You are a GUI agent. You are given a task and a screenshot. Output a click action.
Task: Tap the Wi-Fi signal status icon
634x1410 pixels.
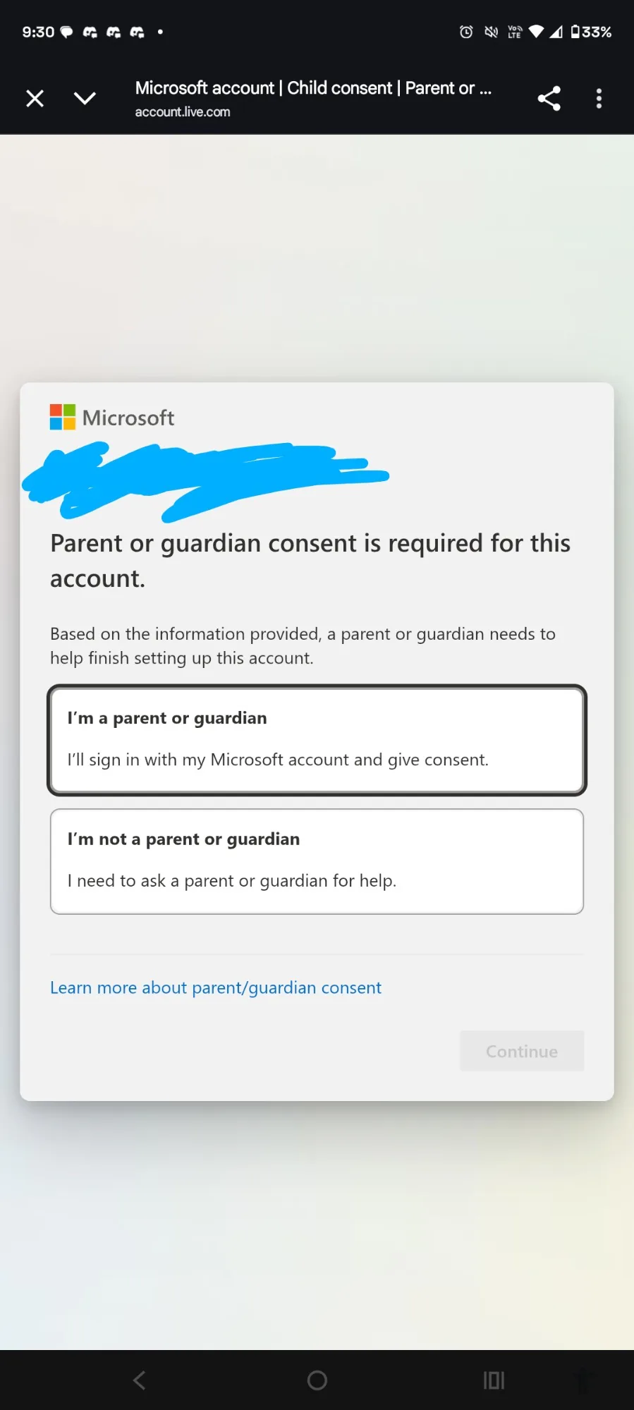pyautogui.click(x=536, y=32)
